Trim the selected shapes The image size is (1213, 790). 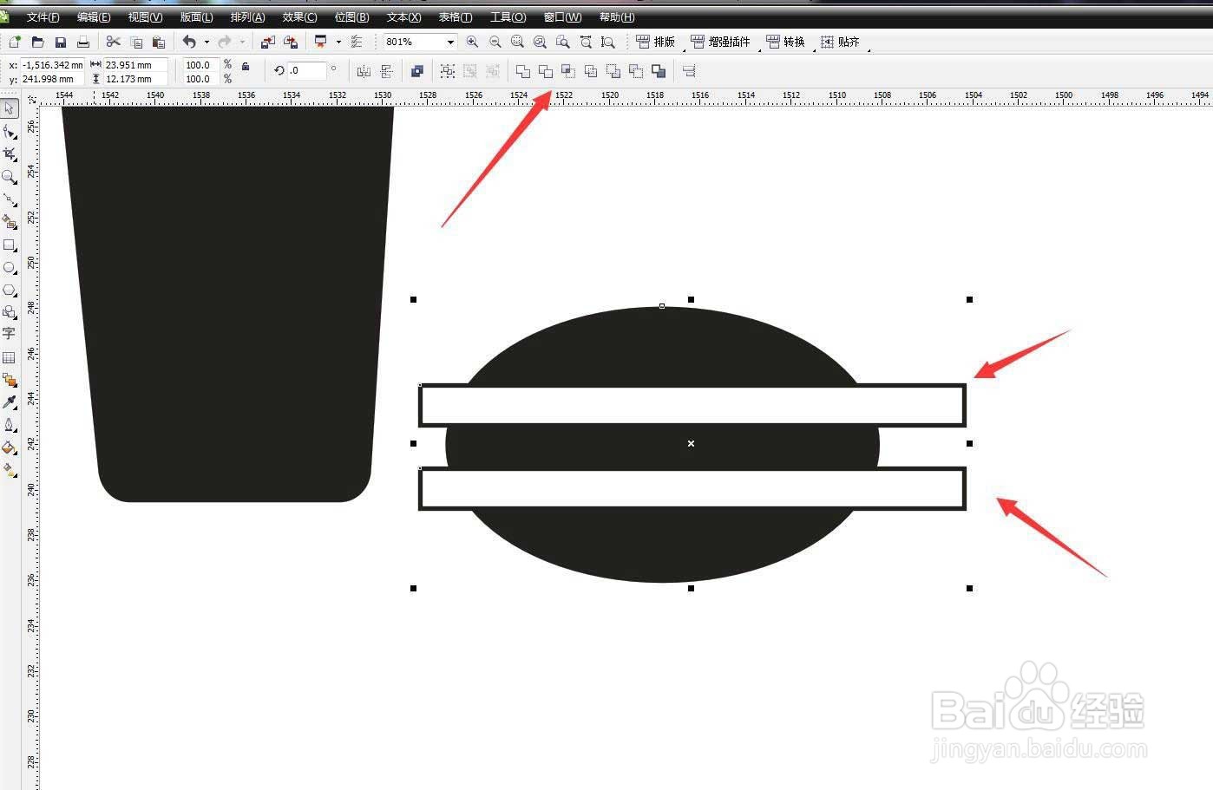(545, 71)
